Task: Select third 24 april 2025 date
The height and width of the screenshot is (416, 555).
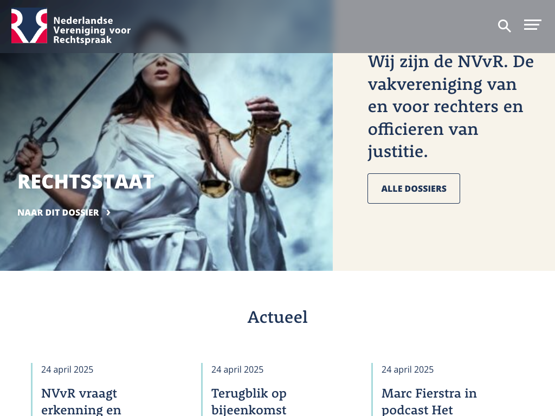Action: tap(408, 369)
